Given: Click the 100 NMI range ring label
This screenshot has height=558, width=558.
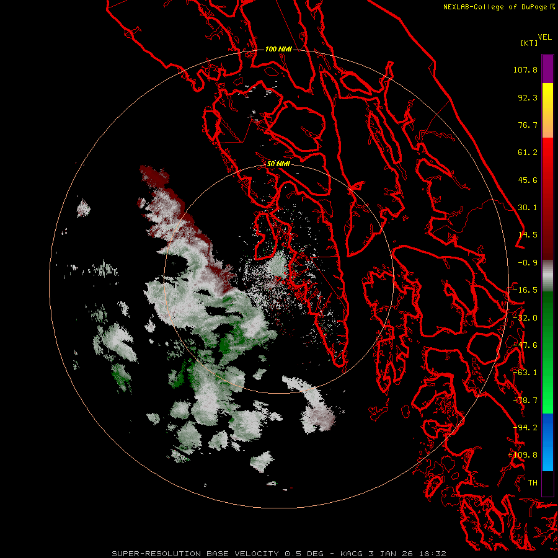Looking at the screenshot, I should (x=278, y=49).
